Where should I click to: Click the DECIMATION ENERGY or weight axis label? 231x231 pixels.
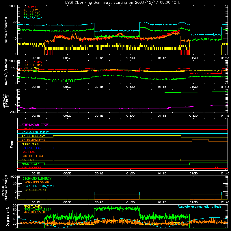pyautogui.click(x=5, y=187)
